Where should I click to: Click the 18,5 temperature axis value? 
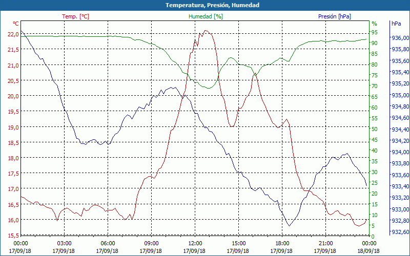click(x=13, y=143)
